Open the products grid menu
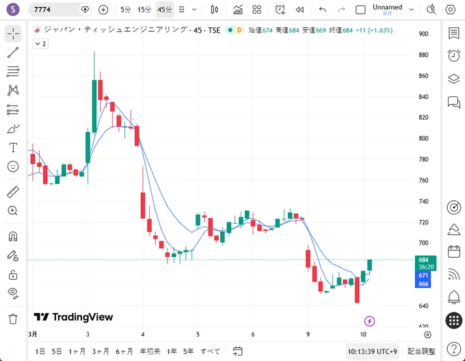Image resolution: width=465 pixels, height=361 pixels. (x=454, y=320)
